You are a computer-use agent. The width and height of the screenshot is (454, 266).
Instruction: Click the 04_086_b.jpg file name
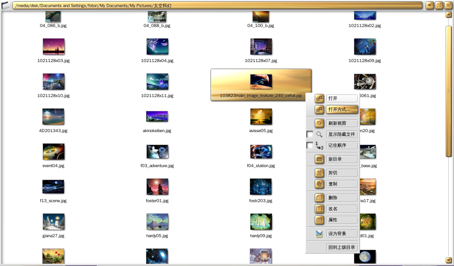(53, 25)
